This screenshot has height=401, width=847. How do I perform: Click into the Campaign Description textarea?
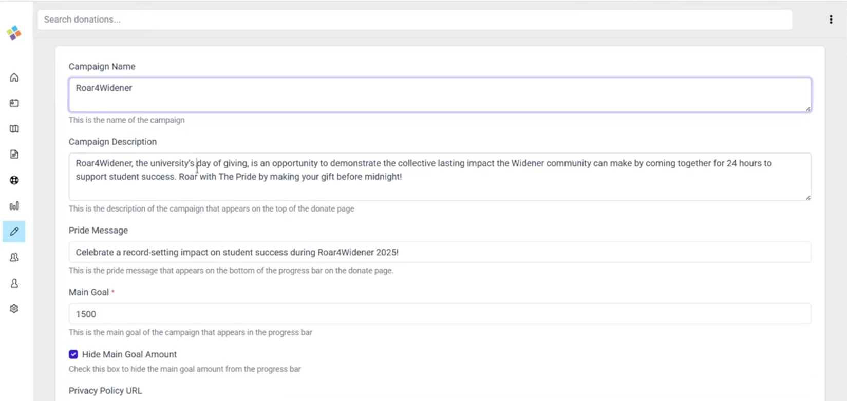[x=440, y=177]
